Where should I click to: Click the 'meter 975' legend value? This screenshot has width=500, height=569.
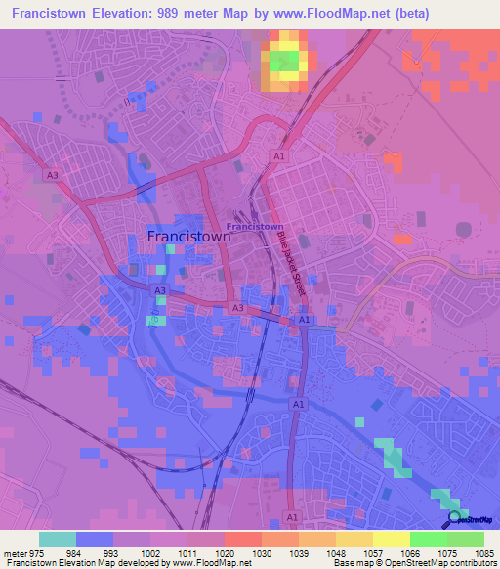point(23,554)
